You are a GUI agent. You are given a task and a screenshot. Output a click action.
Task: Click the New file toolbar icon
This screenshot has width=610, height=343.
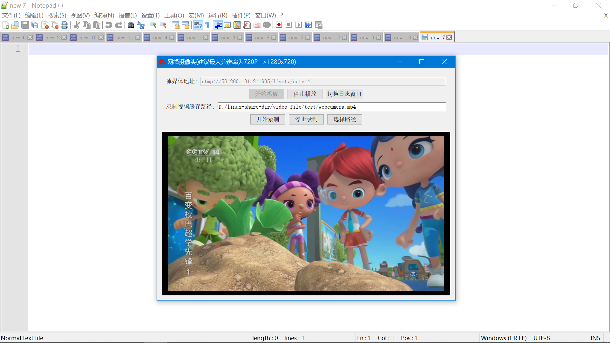pyautogui.click(x=5, y=25)
